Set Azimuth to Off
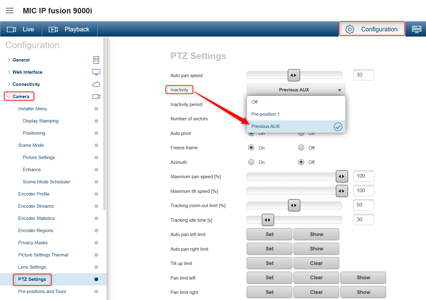The image size is (426, 300). click(301, 162)
